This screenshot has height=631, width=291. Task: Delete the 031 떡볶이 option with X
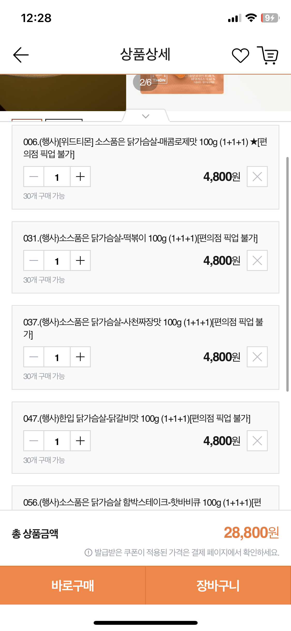point(257,261)
